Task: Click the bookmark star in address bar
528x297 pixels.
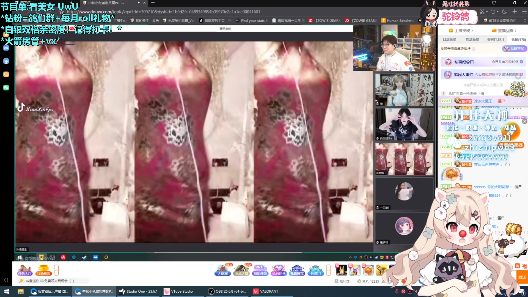Action: click(x=62, y=12)
